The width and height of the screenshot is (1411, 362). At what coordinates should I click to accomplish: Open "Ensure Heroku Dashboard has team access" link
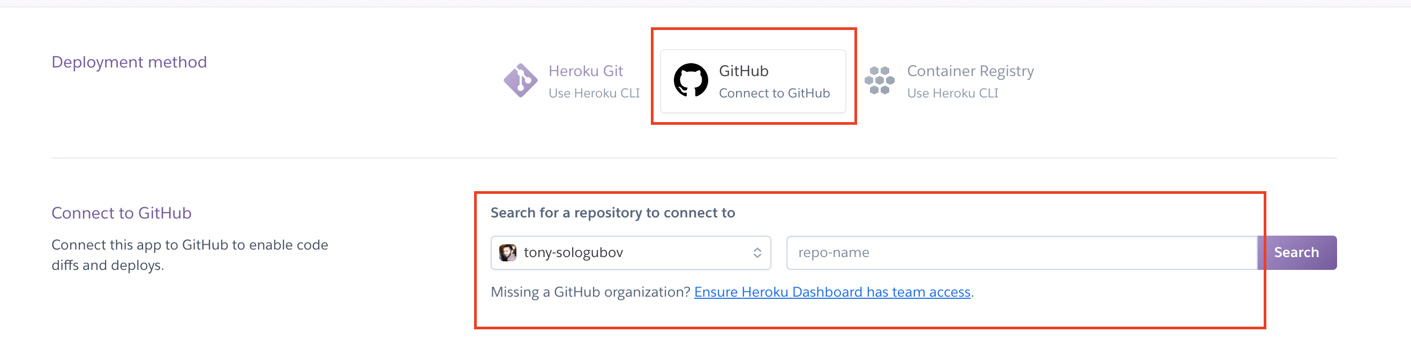pyautogui.click(x=831, y=292)
